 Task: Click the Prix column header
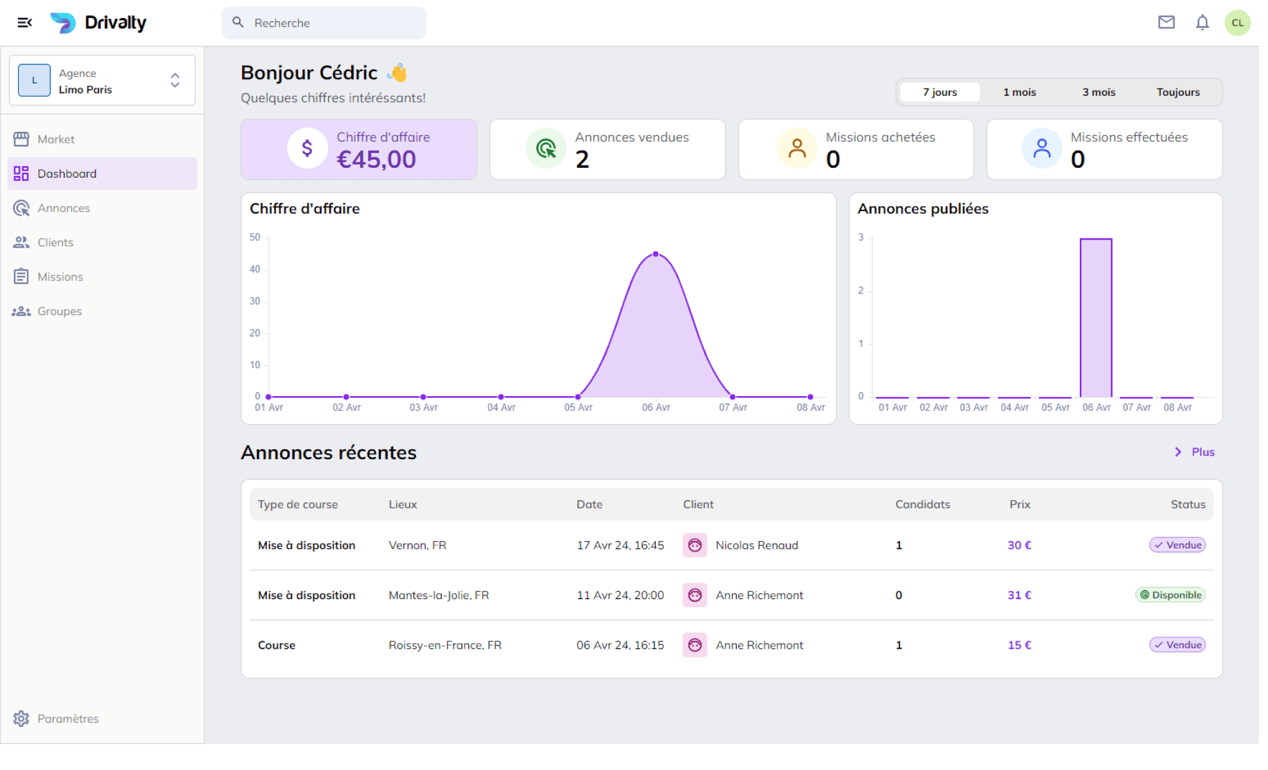pyautogui.click(x=1020, y=504)
